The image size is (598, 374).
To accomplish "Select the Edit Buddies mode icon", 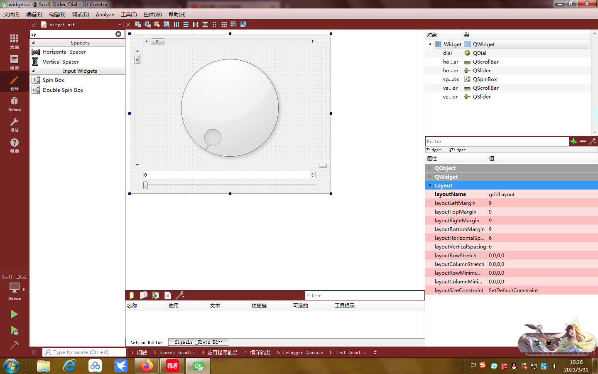I will pyautogui.click(x=157, y=24).
